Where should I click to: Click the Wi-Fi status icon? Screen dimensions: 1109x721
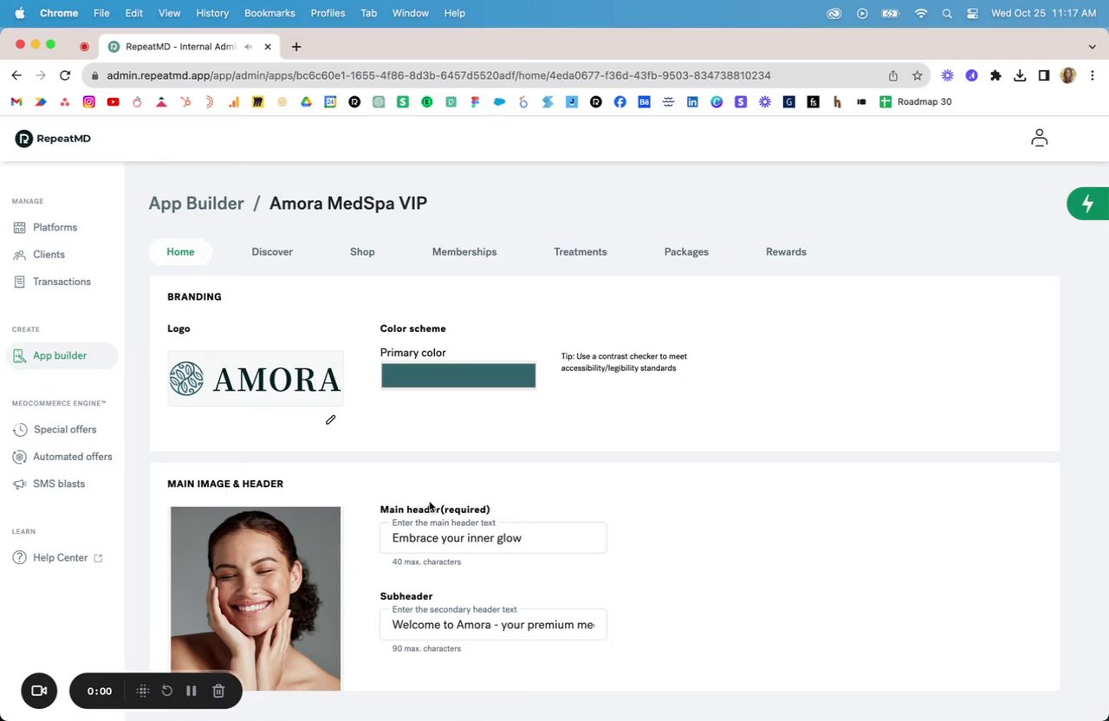point(921,13)
